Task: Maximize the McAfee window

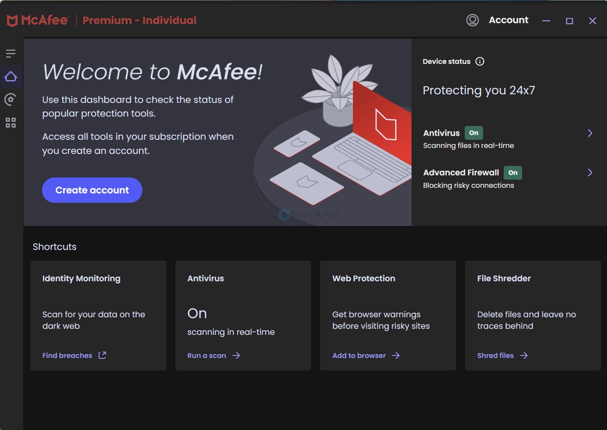Action: (x=569, y=21)
